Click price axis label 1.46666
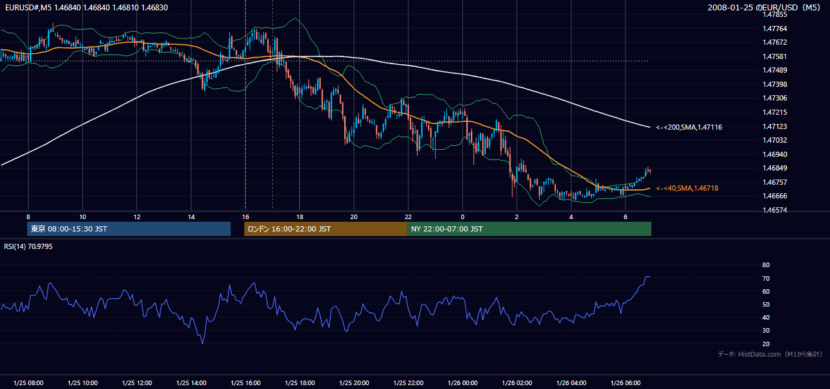The image size is (830, 389). 775,196
